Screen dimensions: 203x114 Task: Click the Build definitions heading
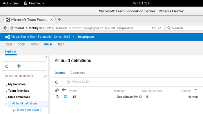tap(19, 97)
